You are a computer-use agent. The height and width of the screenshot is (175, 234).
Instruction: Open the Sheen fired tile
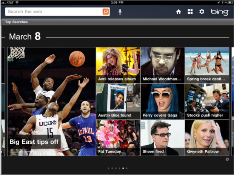(x=162, y=138)
